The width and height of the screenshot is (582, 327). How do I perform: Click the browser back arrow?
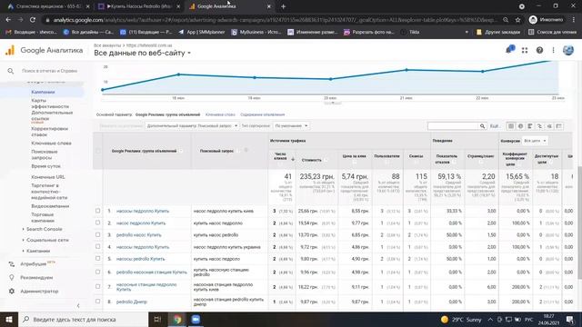pyautogui.click(x=8, y=20)
